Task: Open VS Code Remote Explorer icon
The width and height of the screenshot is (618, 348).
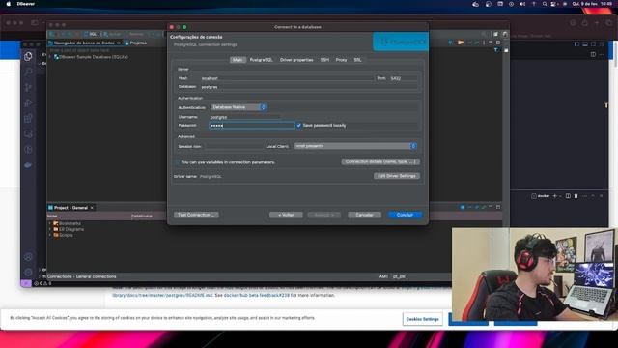Action: coord(28,134)
